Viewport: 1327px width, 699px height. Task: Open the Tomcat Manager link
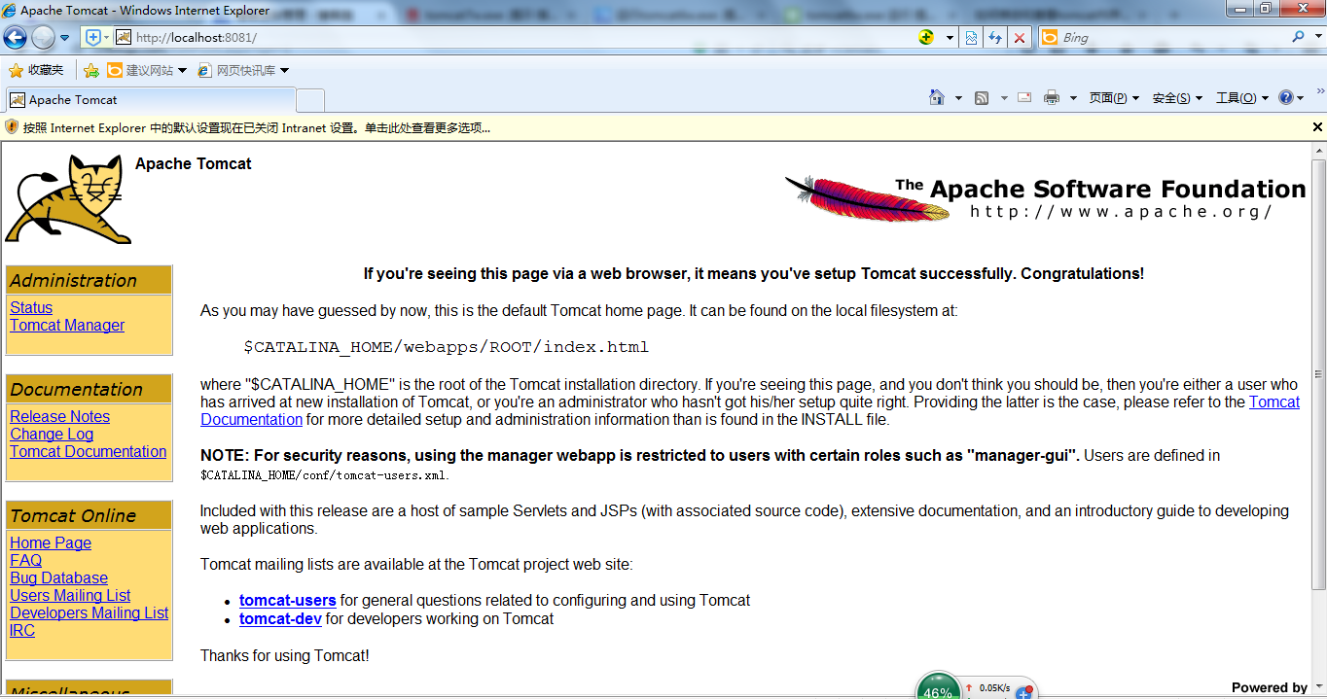[67, 325]
